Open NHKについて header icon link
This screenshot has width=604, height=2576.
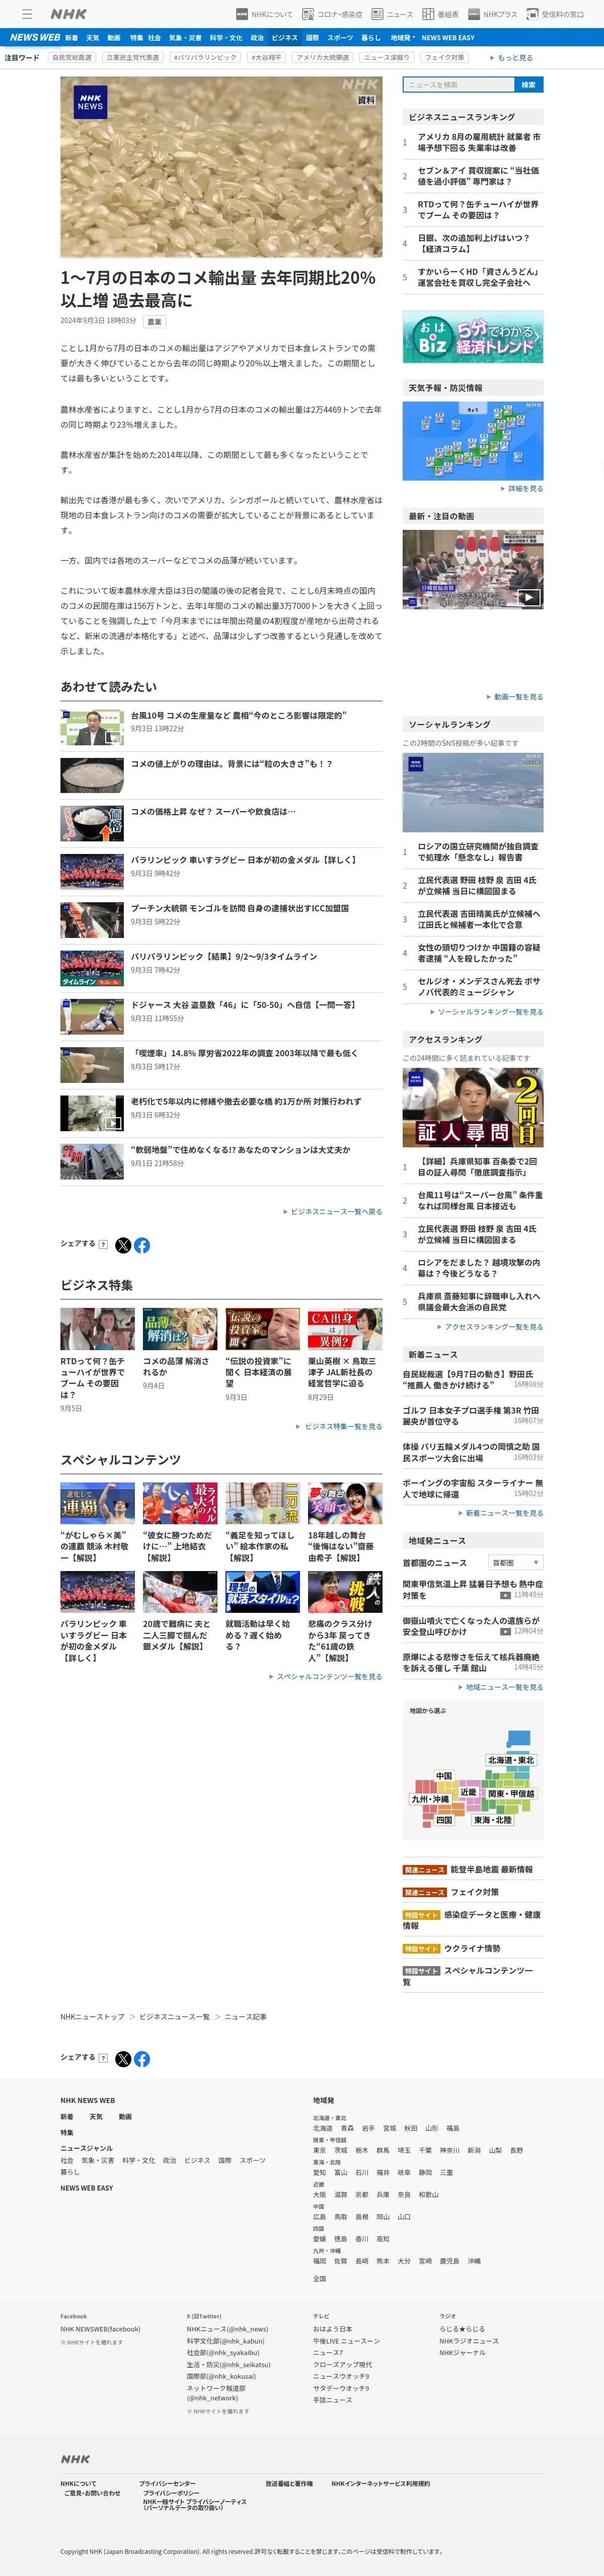265,14
